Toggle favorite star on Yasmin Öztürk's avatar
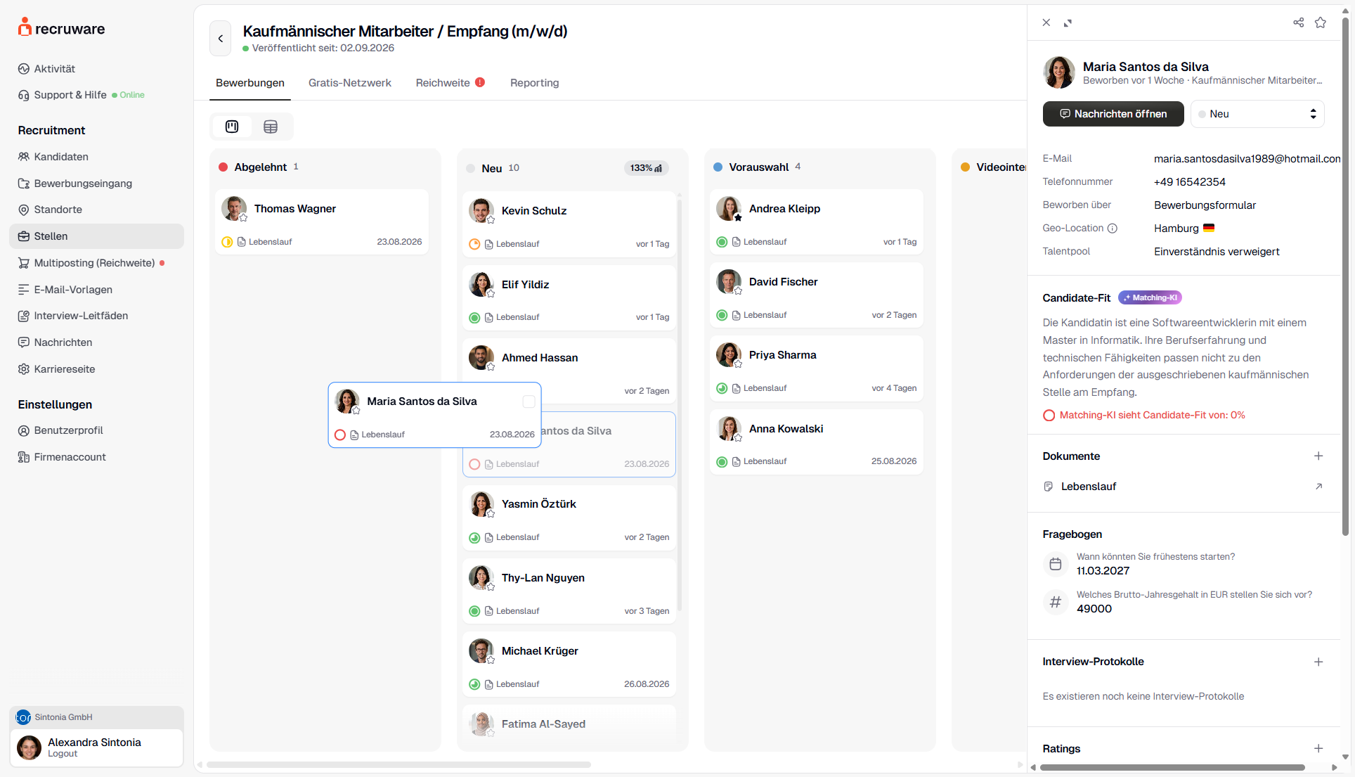This screenshot has height=777, width=1355. [491, 513]
